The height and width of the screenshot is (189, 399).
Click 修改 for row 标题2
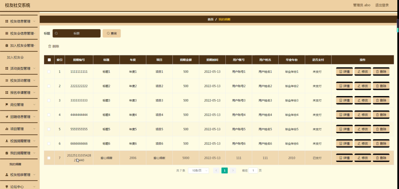pyautogui.click(x=363, y=86)
